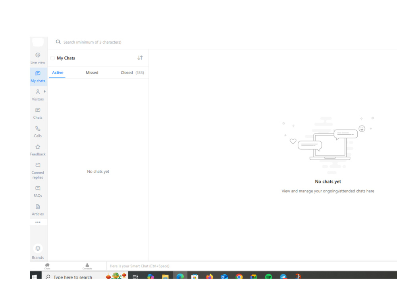The width and height of the screenshot is (397, 298).
Task: Open File Explorer from the taskbar
Action: 165,277
